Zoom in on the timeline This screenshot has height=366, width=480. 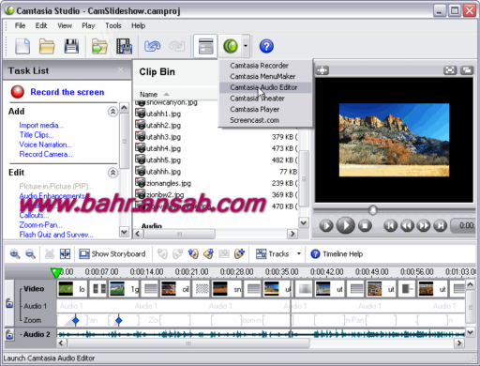pos(15,253)
